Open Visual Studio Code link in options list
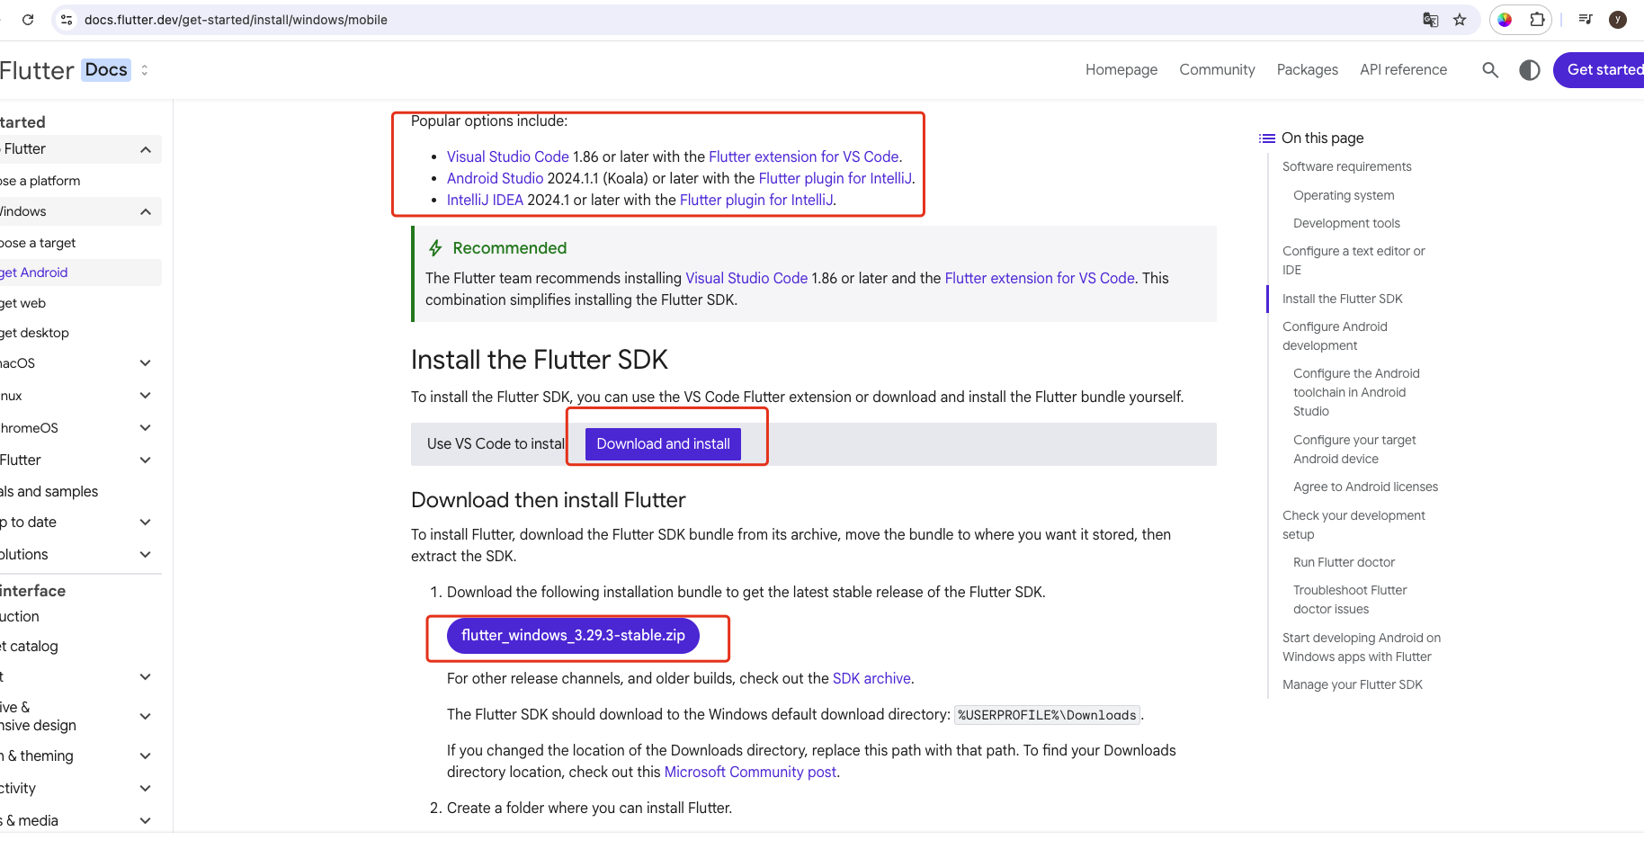 [x=508, y=156]
